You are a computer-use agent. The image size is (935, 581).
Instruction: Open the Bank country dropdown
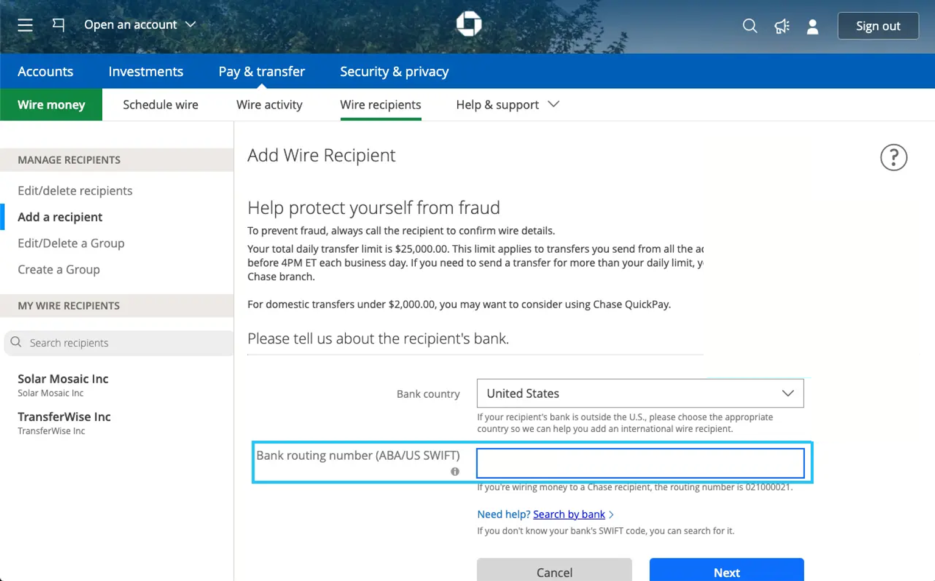click(x=640, y=393)
